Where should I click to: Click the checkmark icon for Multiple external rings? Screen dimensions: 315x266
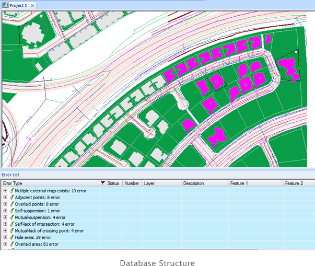tap(11, 191)
